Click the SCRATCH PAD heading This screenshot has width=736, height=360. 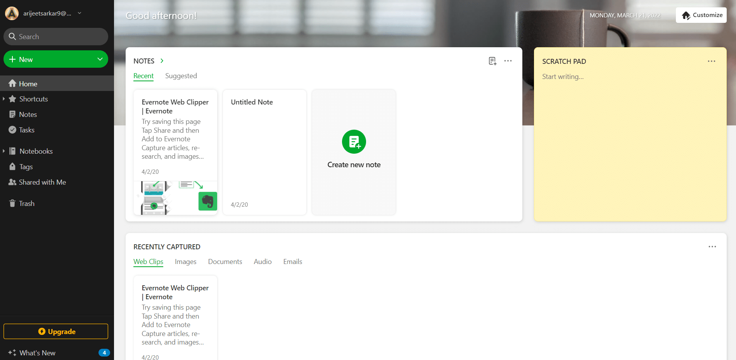pyautogui.click(x=564, y=62)
